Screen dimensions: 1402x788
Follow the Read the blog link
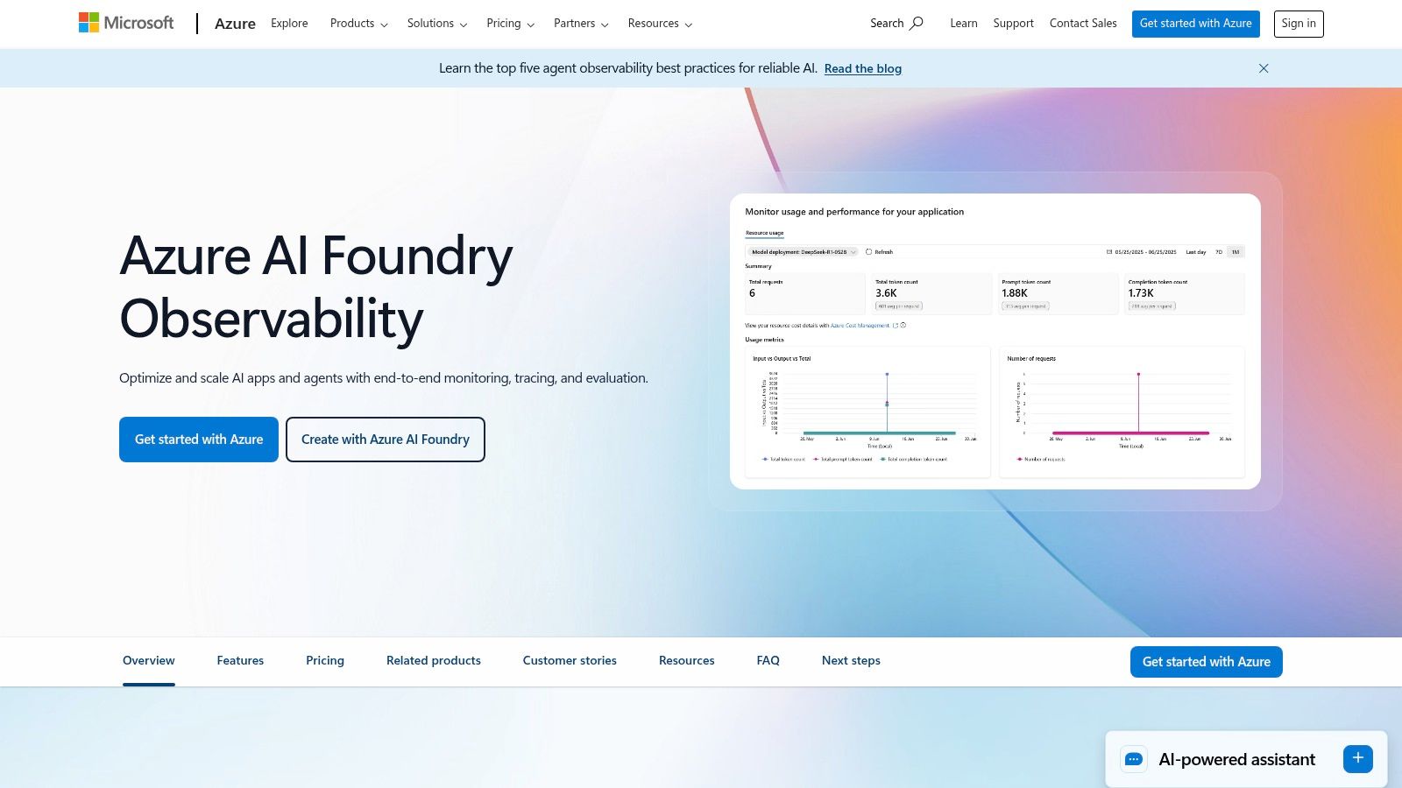click(x=862, y=69)
